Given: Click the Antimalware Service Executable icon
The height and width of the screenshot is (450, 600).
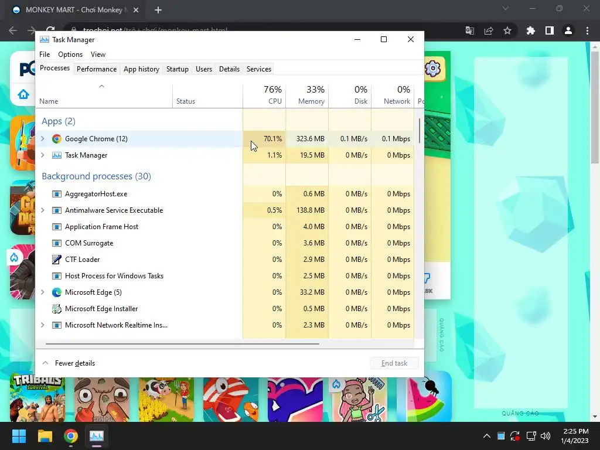Looking at the screenshot, I should click(x=57, y=210).
